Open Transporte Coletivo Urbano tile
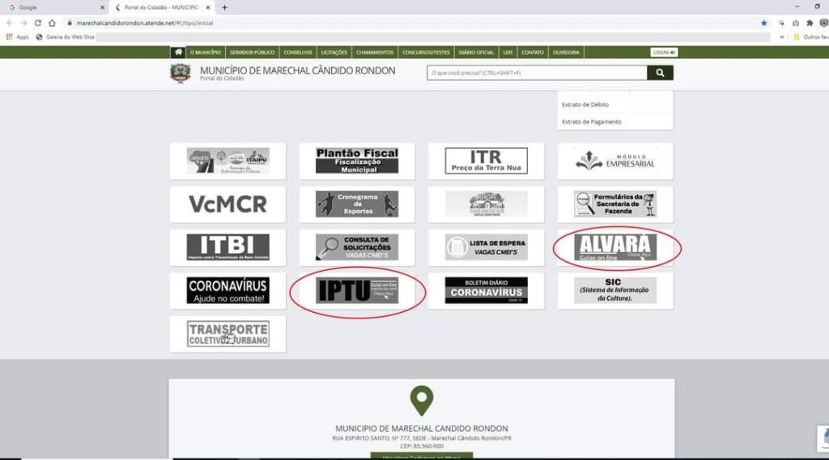Image resolution: width=829 pixels, height=460 pixels. tap(227, 334)
